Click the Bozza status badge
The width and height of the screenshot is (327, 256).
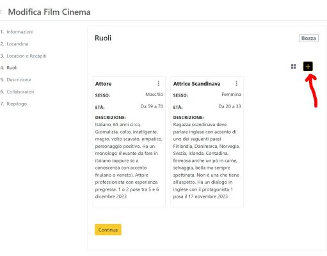pos(308,38)
